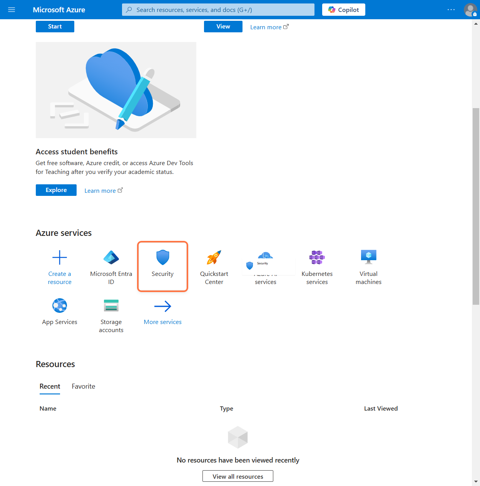Click the scrollbar down arrow
Image resolution: width=480 pixels, height=486 pixels.
pyautogui.click(x=476, y=481)
